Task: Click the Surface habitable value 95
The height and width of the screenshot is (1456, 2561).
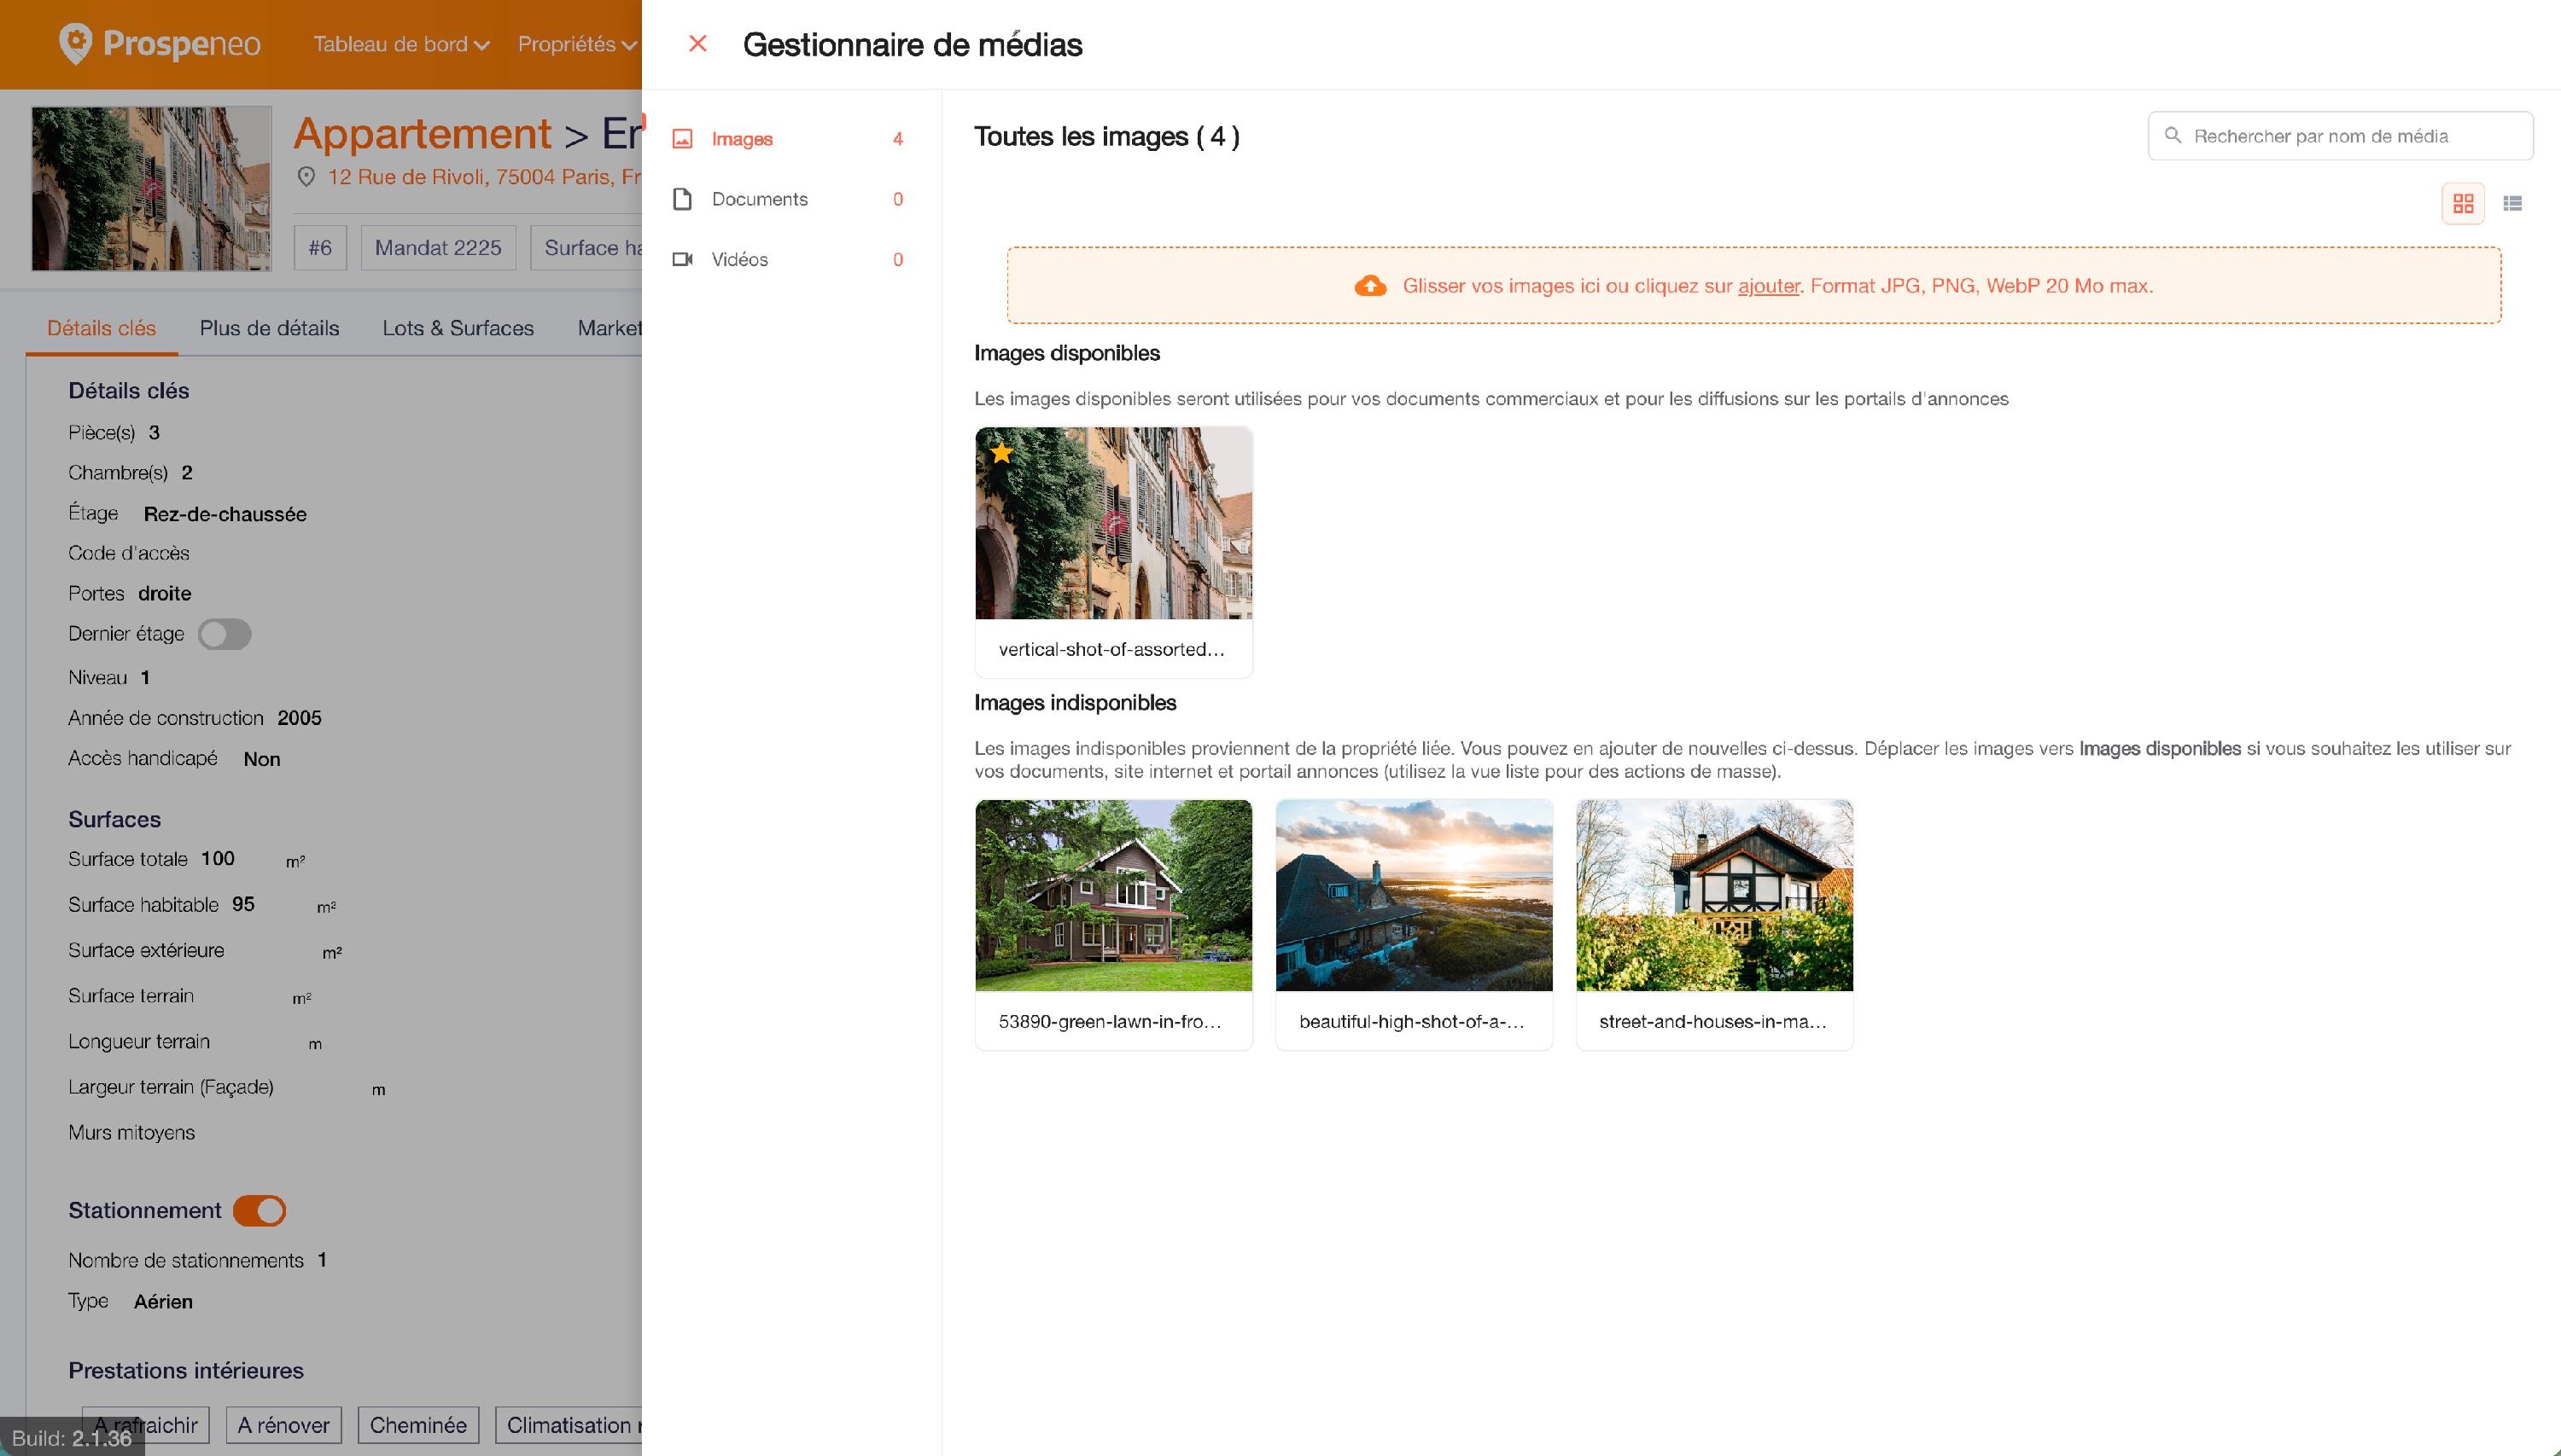Action: [243, 904]
